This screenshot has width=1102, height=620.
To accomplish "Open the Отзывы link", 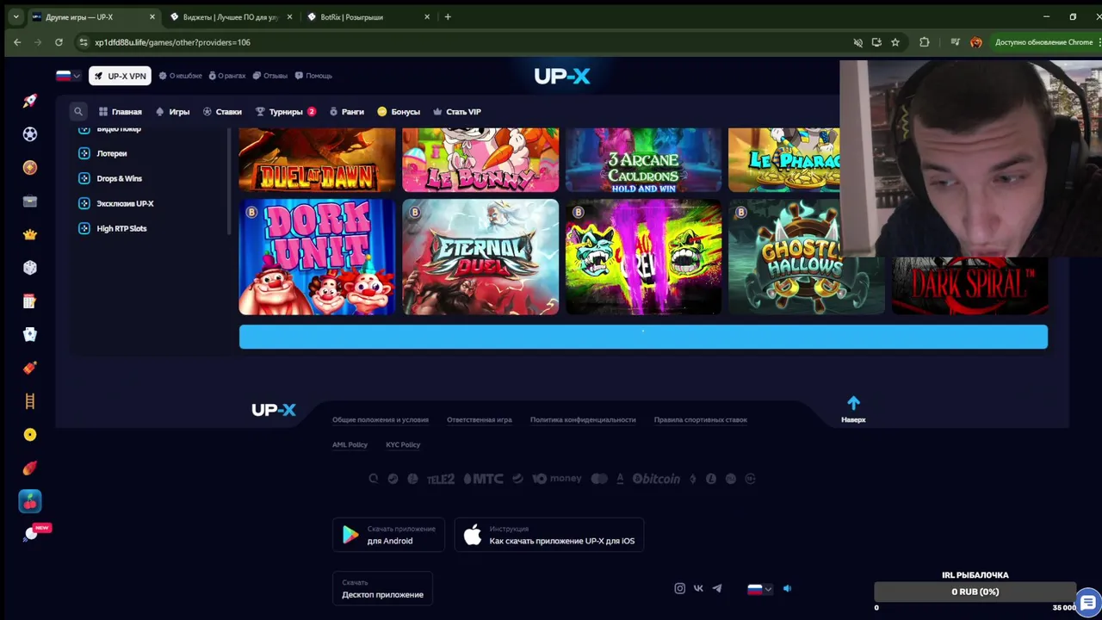I will [269, 76].
